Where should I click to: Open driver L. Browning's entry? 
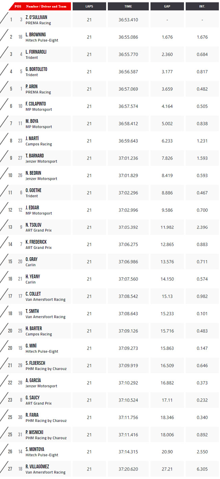click(36, 35)
